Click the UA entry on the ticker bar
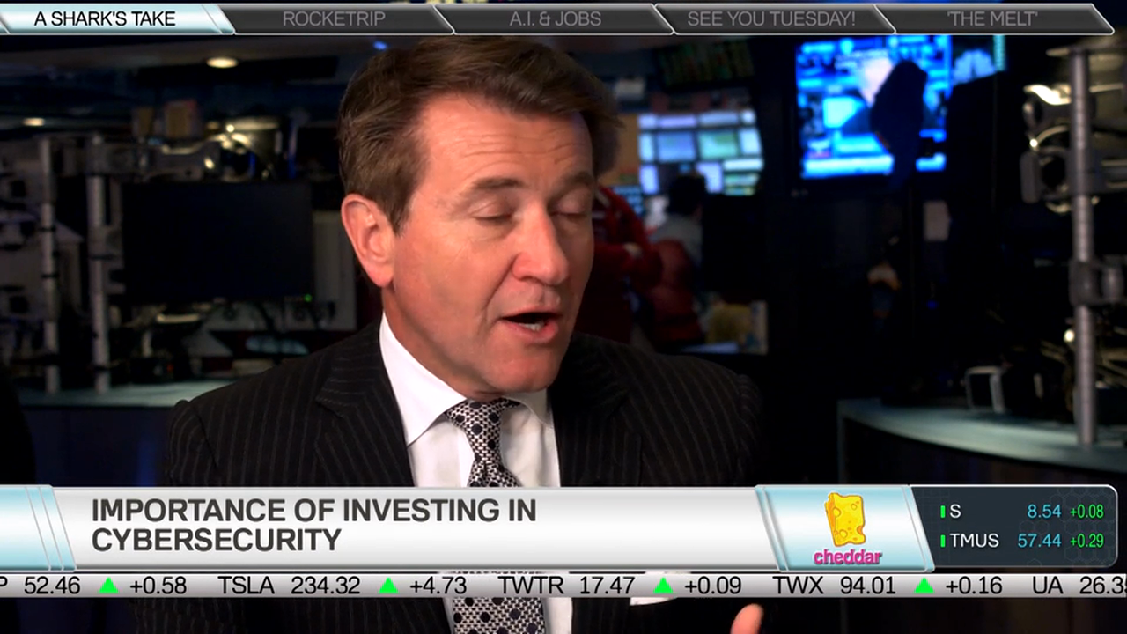1127x634 pixels. (1048, 586)
